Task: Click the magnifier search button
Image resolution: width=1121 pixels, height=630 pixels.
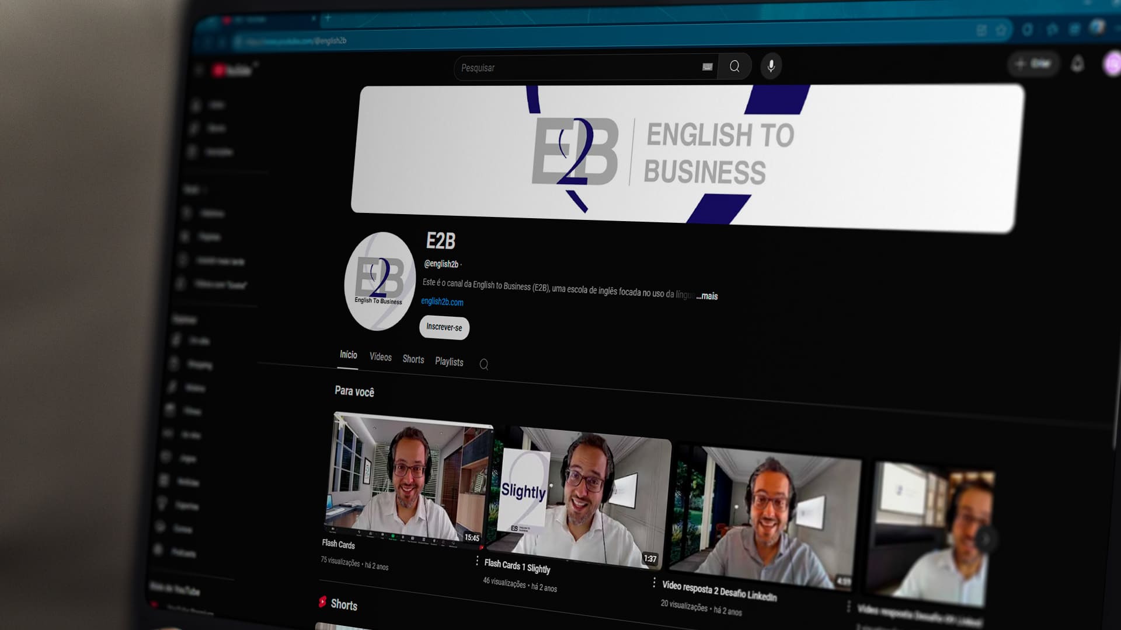Action: pyautogui.click(x=734, y=66)
